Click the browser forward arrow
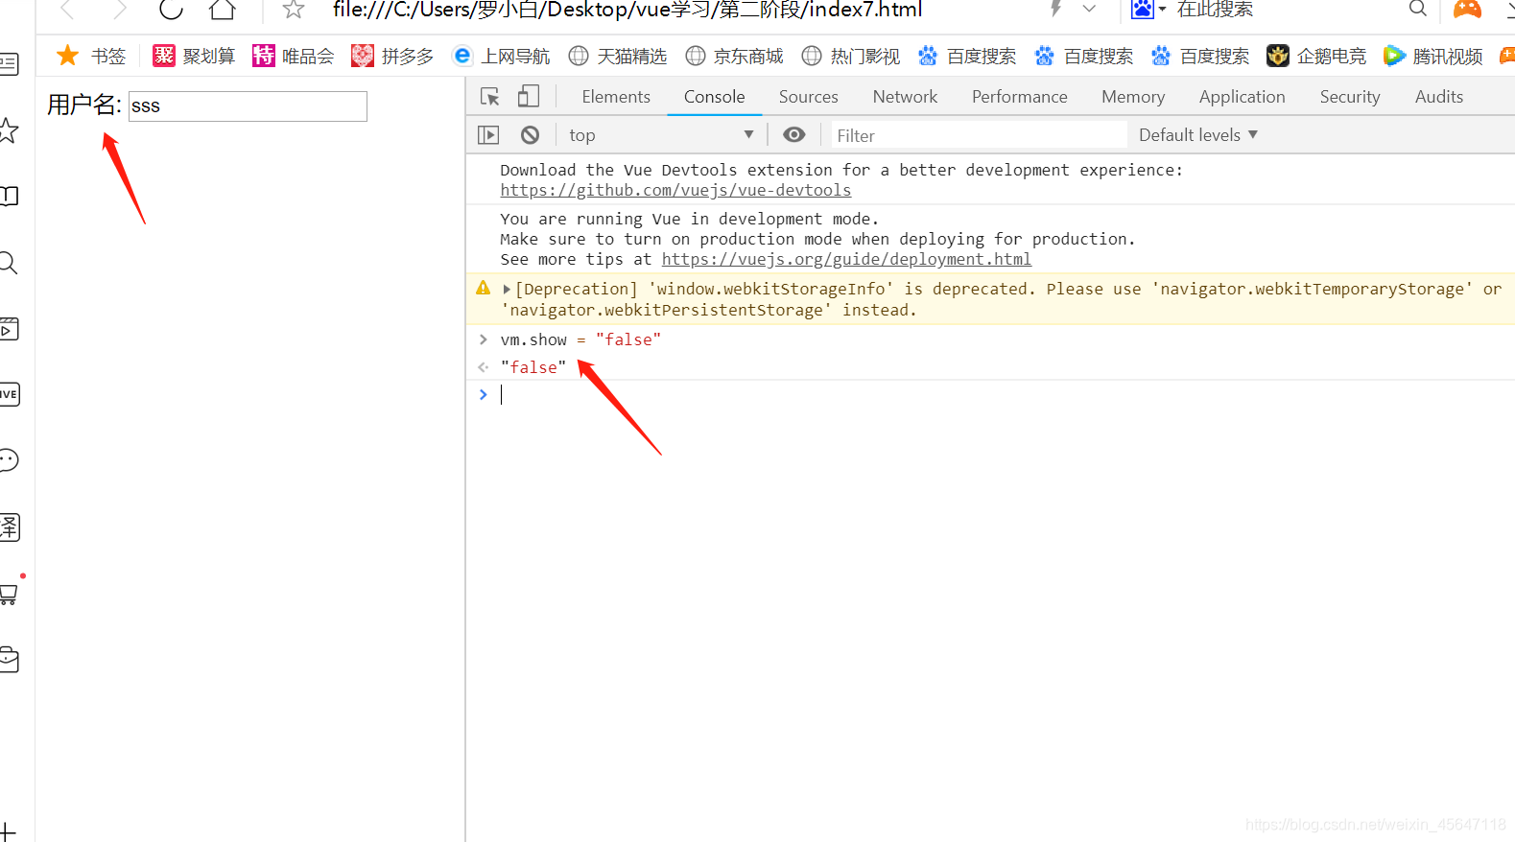The width and height of the screenshot is (1515, 842). [119, 10]
